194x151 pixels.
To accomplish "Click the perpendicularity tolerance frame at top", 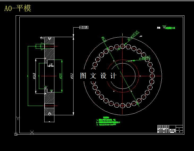I will [x=84, y=27].
